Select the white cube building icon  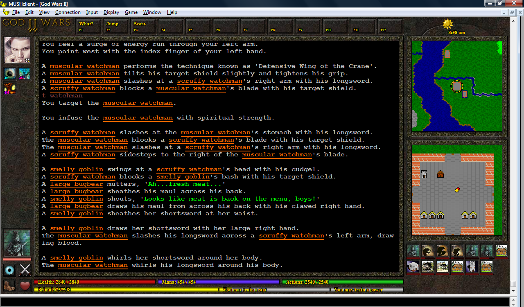413,266
